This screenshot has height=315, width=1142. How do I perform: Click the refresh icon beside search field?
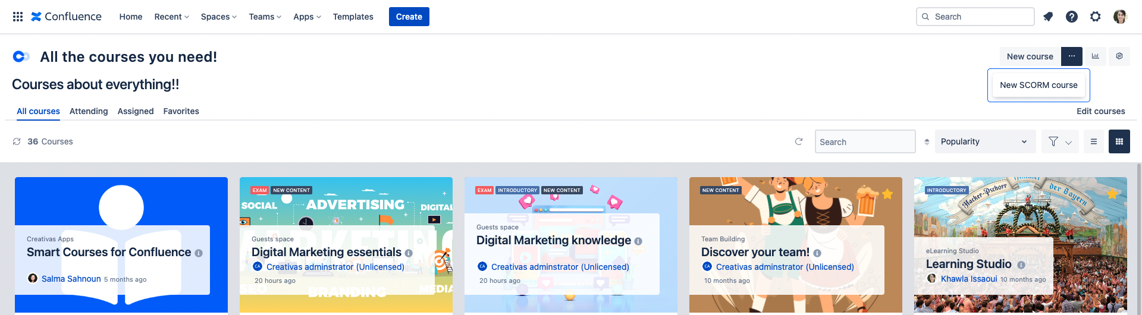[799, 141]
